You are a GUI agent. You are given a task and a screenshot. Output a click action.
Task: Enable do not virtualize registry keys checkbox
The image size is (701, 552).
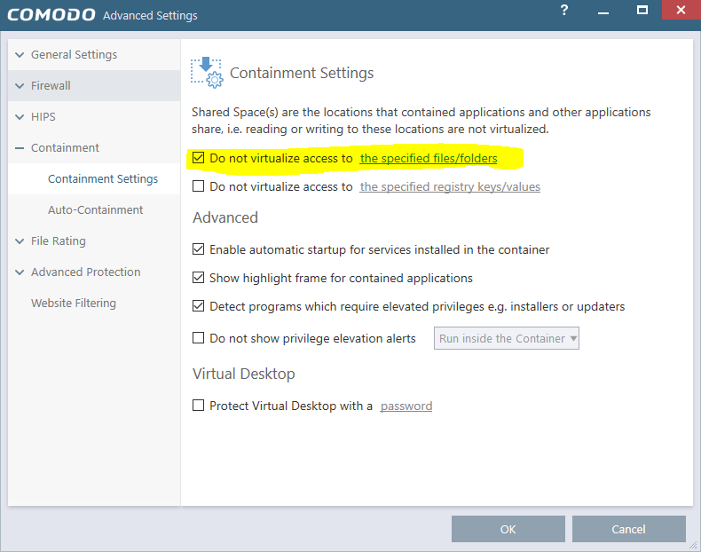pyautogui.click(x=199, y=186)
